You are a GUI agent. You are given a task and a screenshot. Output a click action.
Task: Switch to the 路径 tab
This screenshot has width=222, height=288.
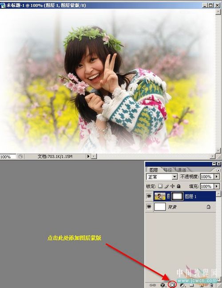point(167,170)
